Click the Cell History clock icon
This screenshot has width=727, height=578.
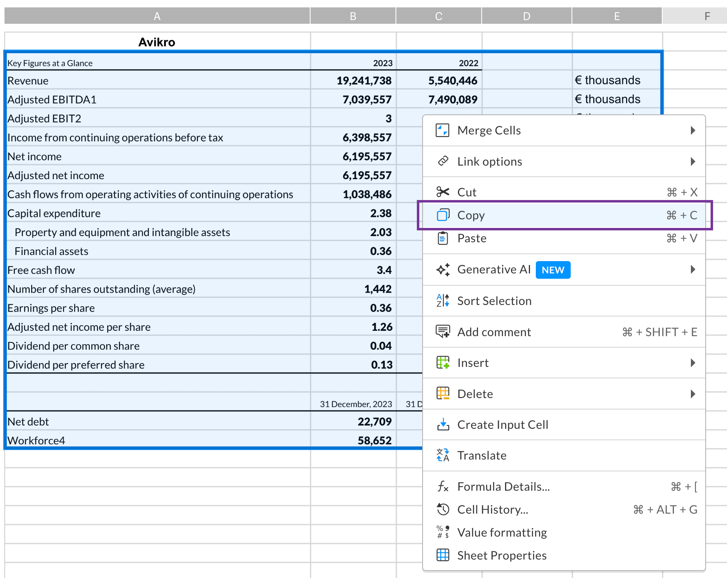click(x=443, y=509)
